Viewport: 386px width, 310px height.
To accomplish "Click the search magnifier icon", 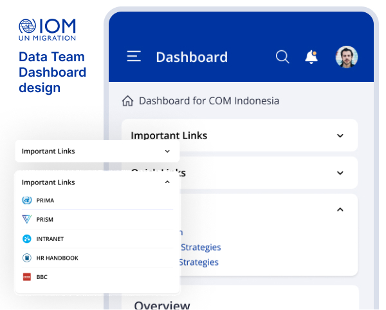I will coord(282,57).
